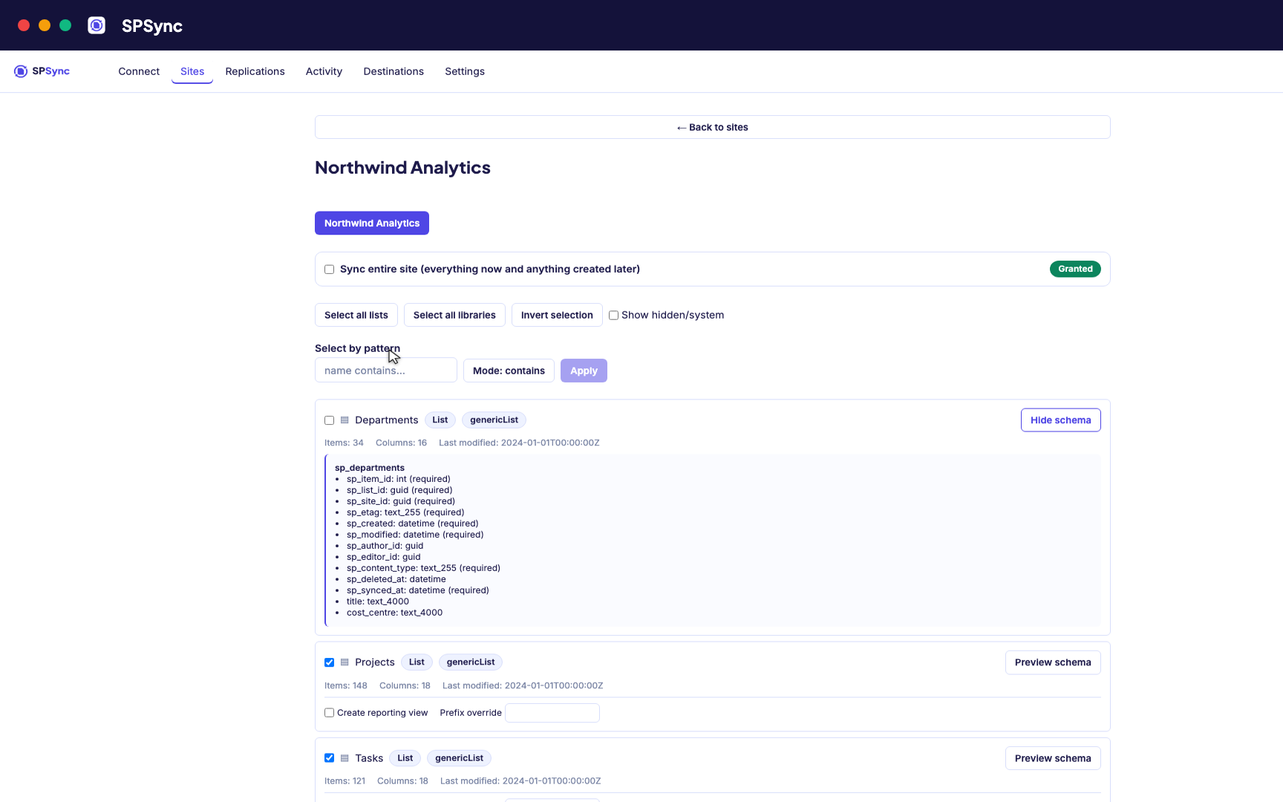Click schema line sp_etag: text_255 (required)
Screen dimensions: 1283x802
pyautogui.click(x=405, y=512)
